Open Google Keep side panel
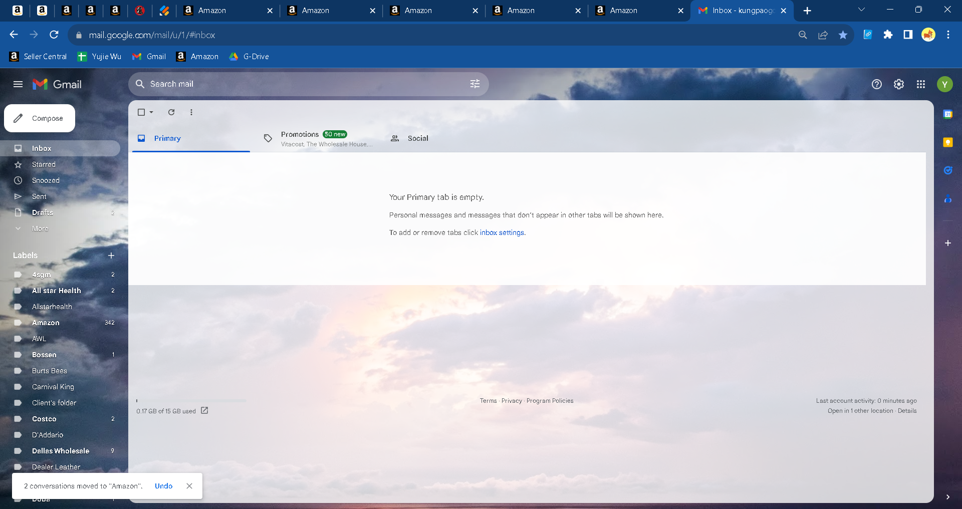 [948, 142]
